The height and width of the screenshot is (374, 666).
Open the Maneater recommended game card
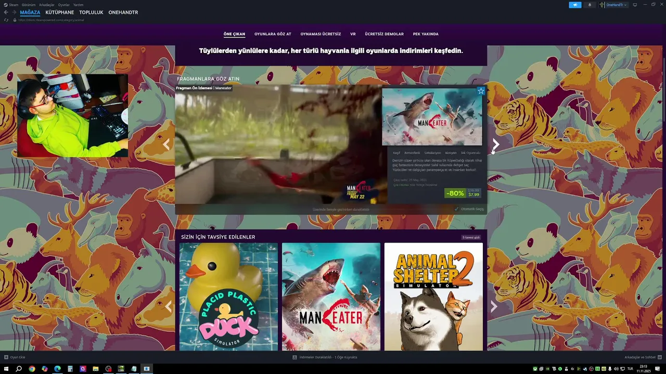(331, 297)
